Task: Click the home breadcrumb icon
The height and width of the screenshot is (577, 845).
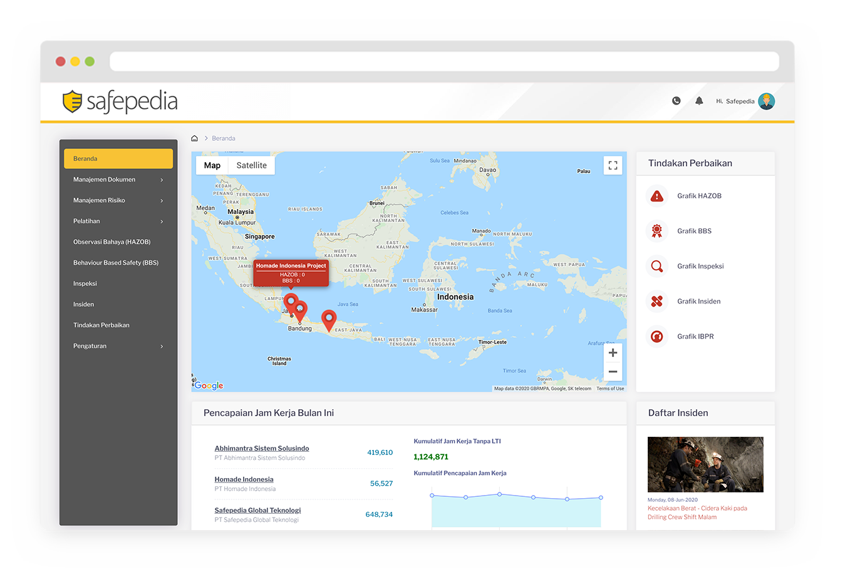Action: point(194,138)
